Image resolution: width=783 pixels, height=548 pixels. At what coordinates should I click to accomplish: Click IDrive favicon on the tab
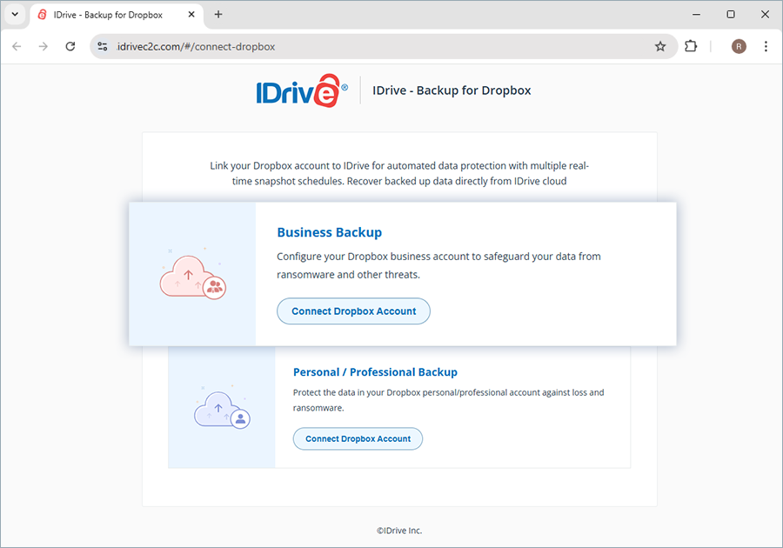click(x=43, y=15)
